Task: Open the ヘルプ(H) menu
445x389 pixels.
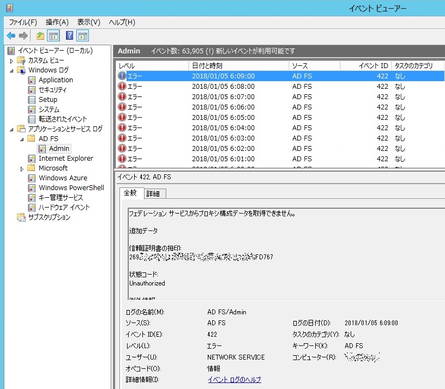Action: click(x=122, y=22)
